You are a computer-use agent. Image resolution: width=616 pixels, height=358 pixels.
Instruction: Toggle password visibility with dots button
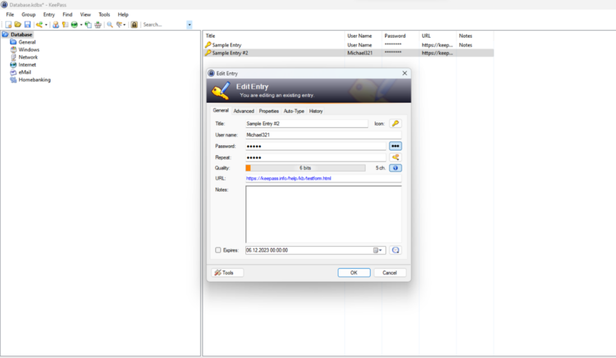(x=395, y=146)
